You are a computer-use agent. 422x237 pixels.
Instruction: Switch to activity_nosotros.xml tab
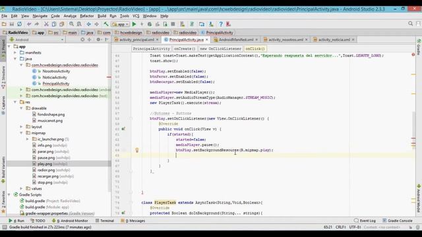[x=286, y=39]
